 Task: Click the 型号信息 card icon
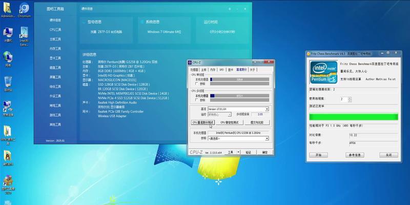pos(84,22)
